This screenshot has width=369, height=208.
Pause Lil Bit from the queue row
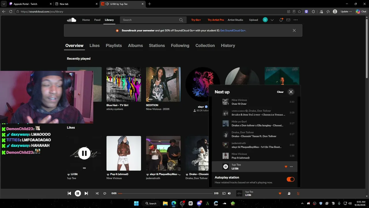226,166
